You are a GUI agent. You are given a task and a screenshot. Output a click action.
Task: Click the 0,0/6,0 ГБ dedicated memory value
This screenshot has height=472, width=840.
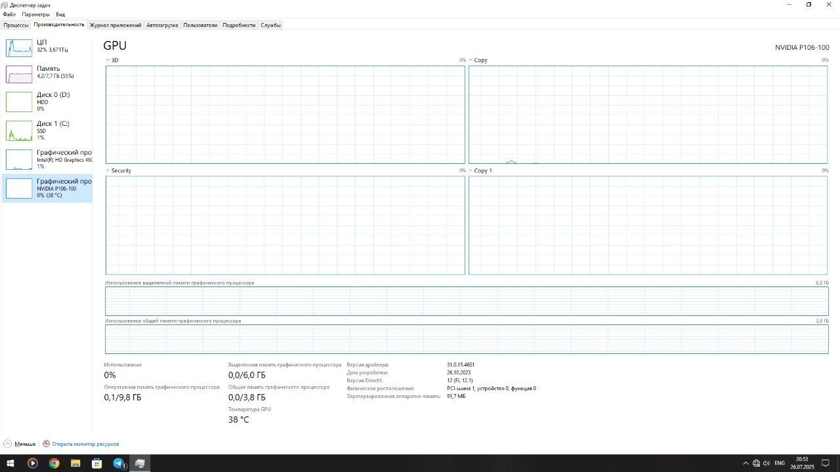point(247,375)
